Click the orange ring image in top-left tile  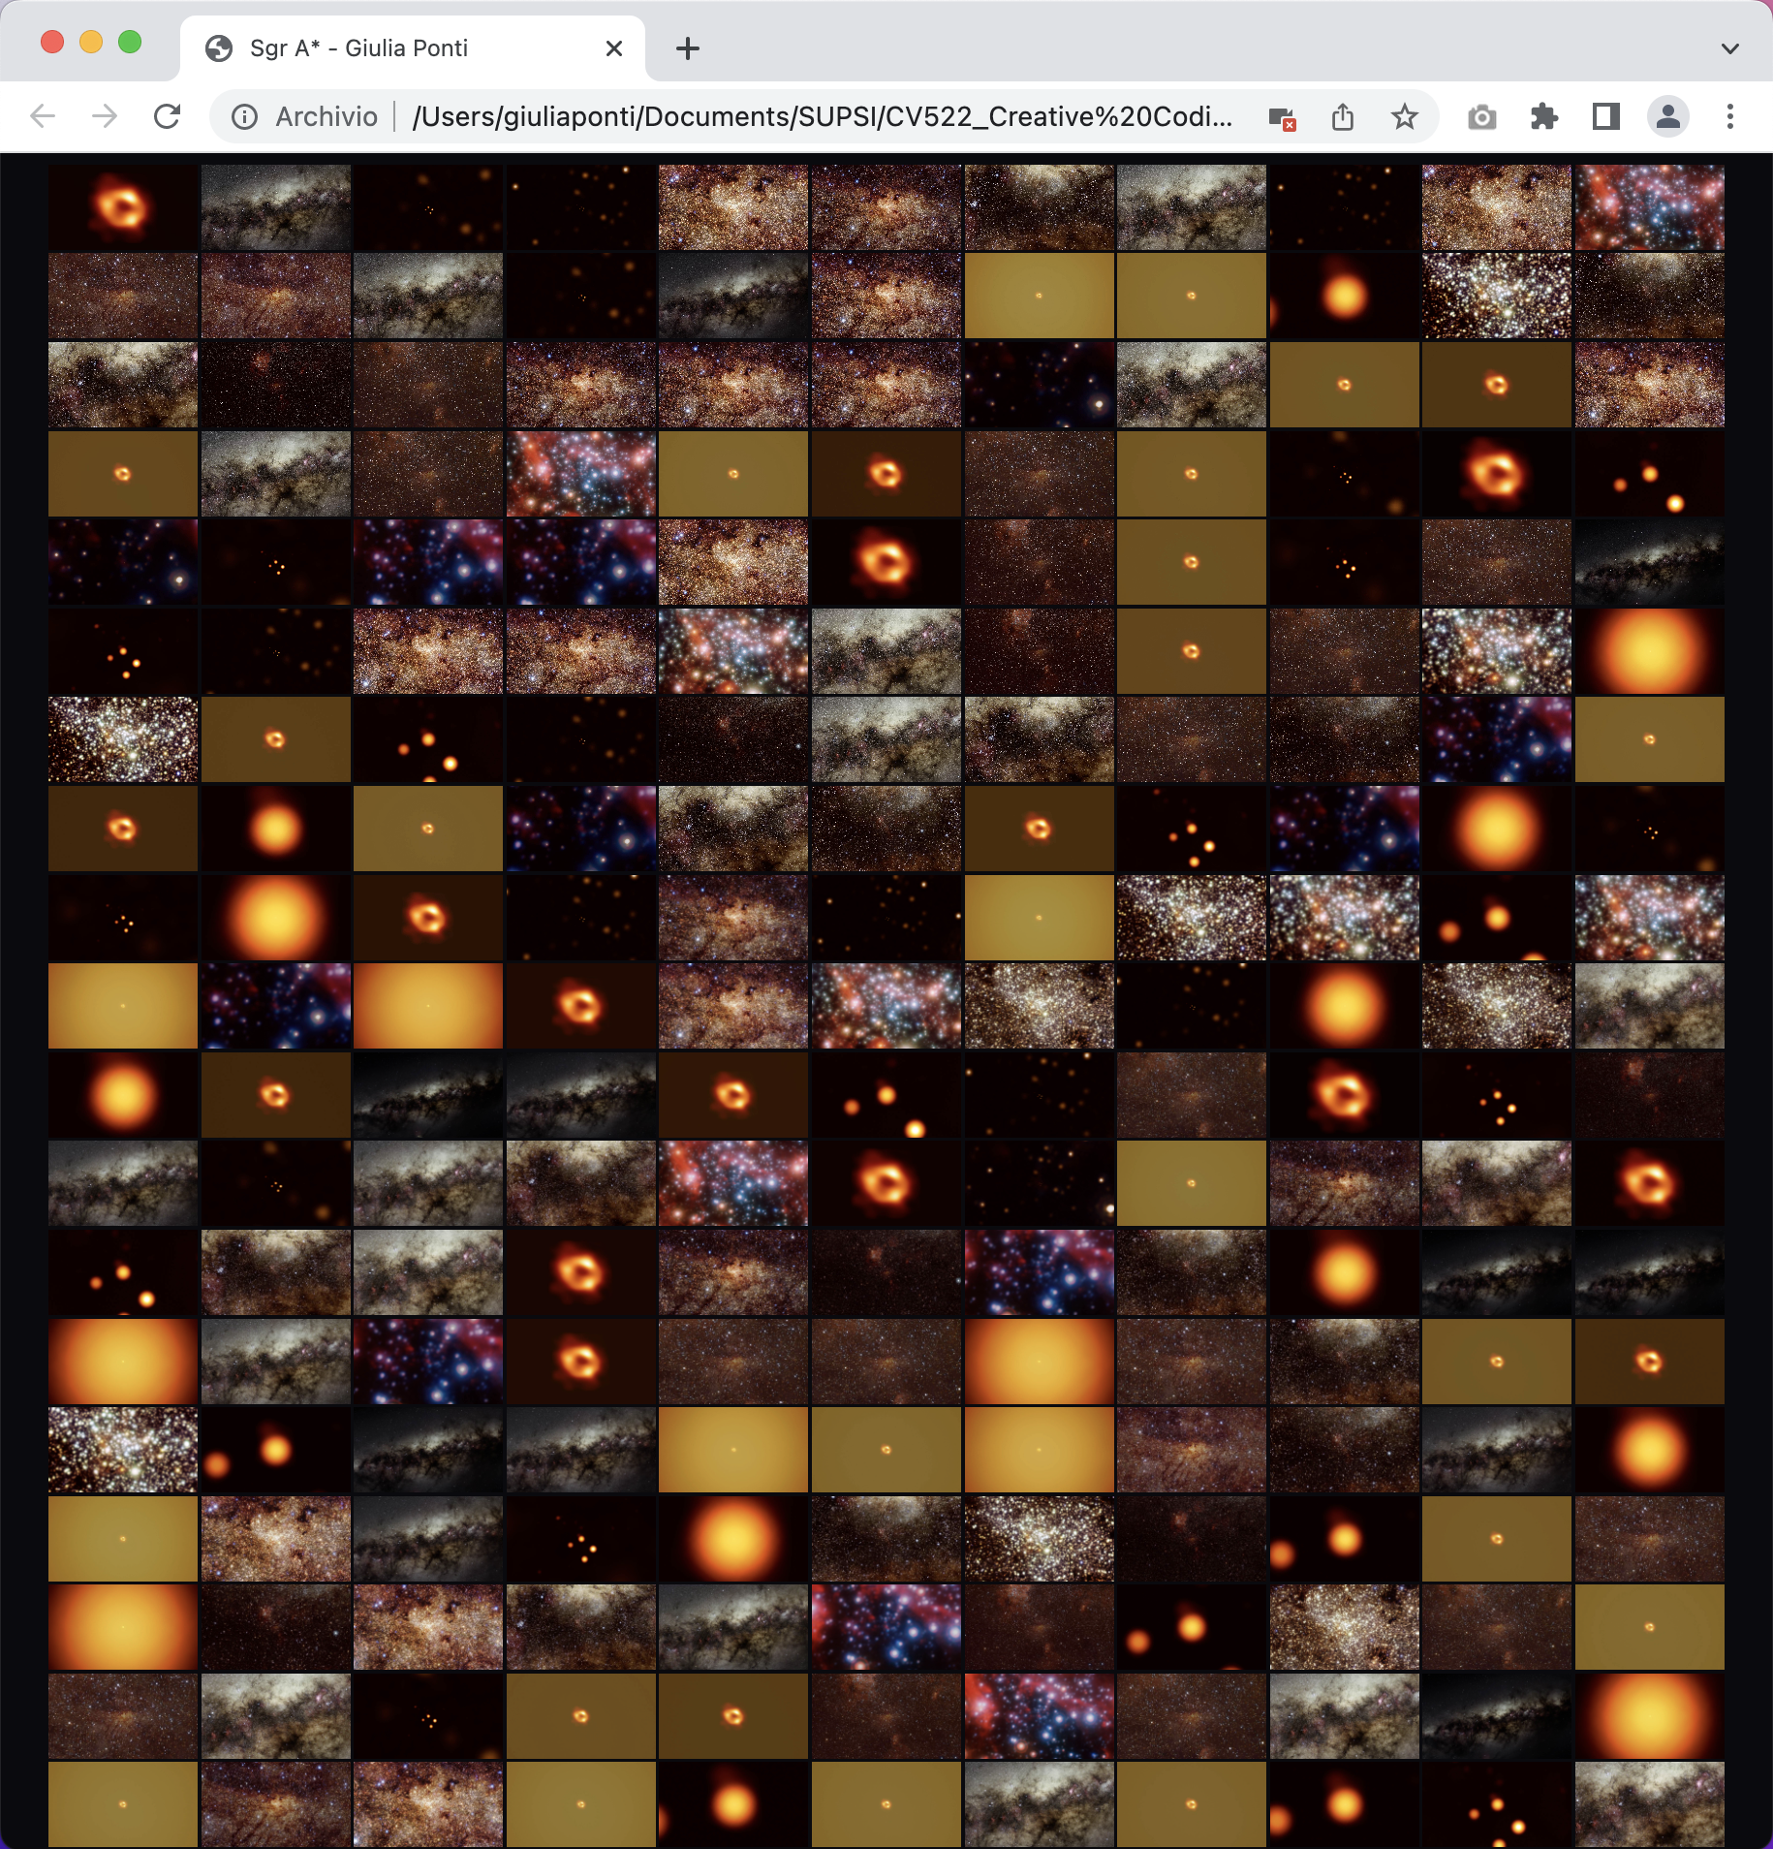pos(123,207)
